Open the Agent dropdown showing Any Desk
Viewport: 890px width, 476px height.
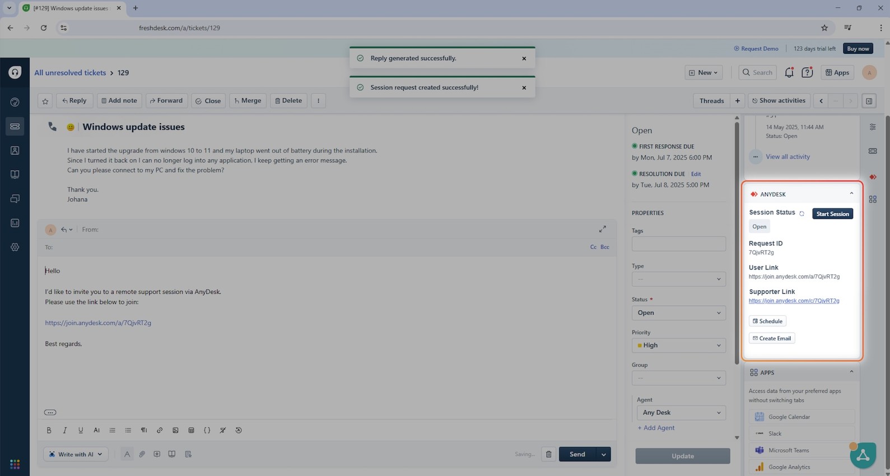pos(681,412)
